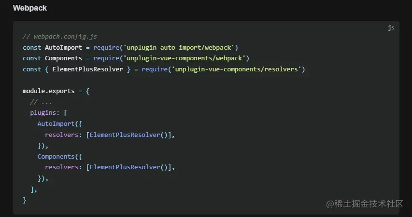The image size is (412, 217).
Task: Click the Components({ call line
Action: [x=59, y=157]
